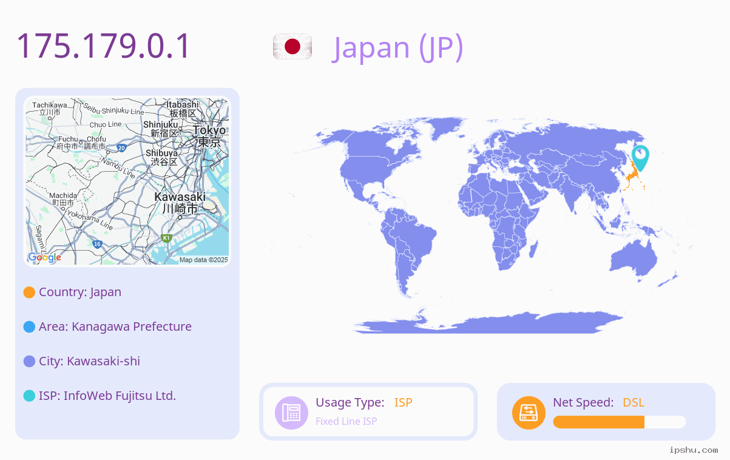Click the Japan flag icon
The width and height of the screenshot is (730, 460).
pos(292,47)
